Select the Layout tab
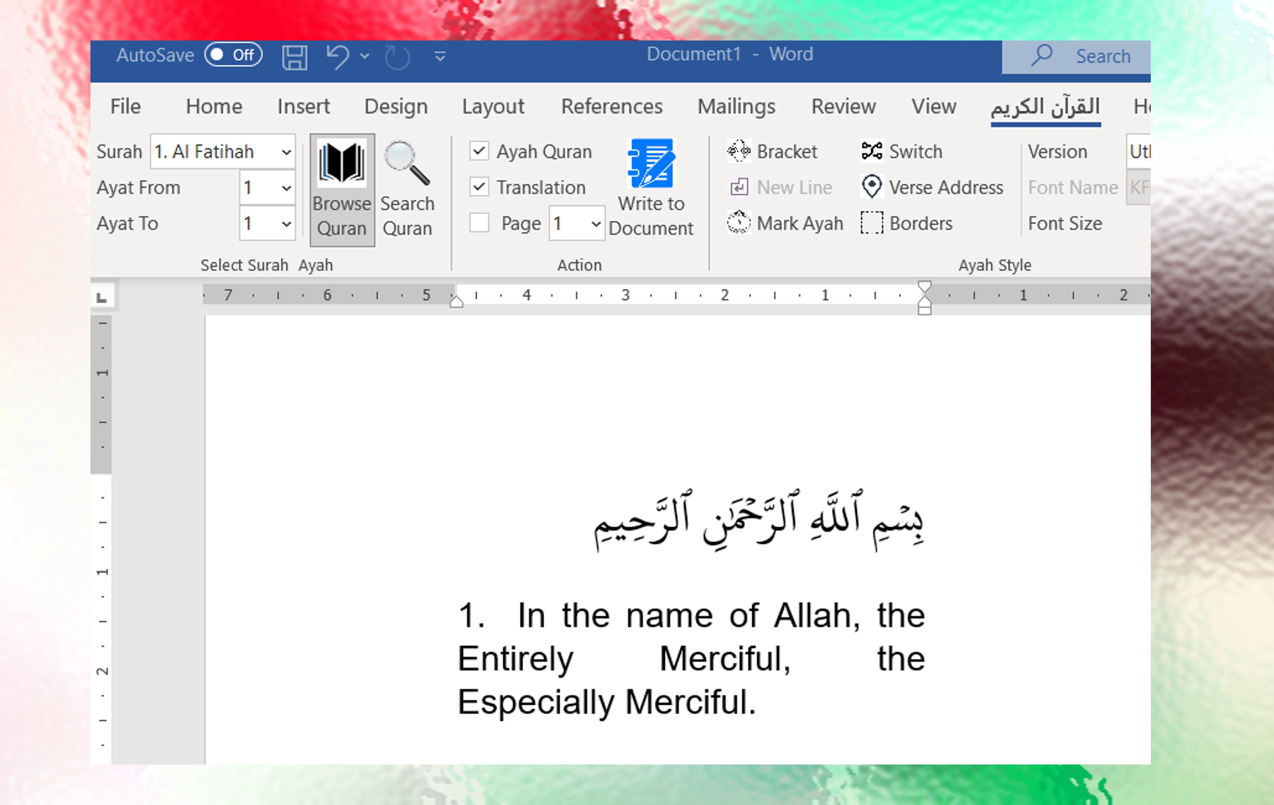This screenshot has height=805, width=1274. (x=493, y=107)
